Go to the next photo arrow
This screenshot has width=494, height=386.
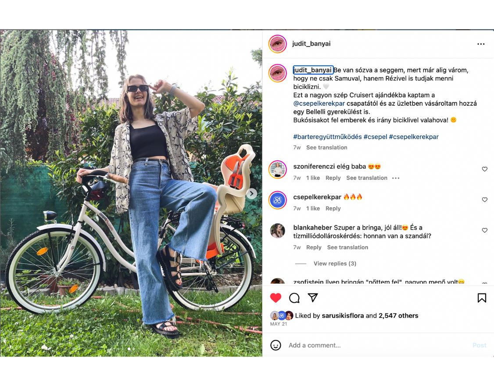[251, 193]
